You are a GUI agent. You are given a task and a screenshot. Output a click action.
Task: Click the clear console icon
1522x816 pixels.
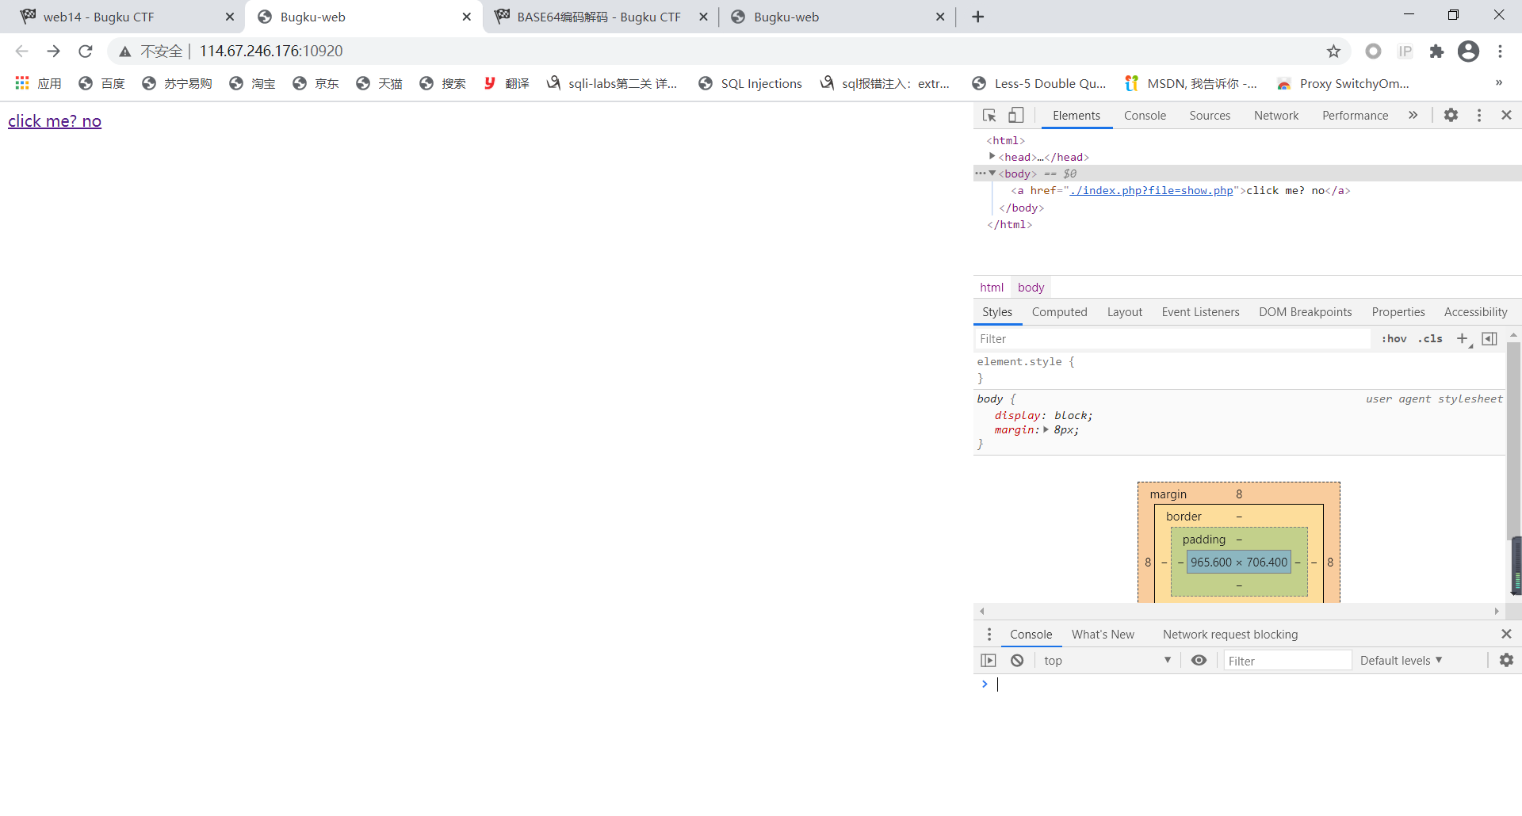[1017, 661]
